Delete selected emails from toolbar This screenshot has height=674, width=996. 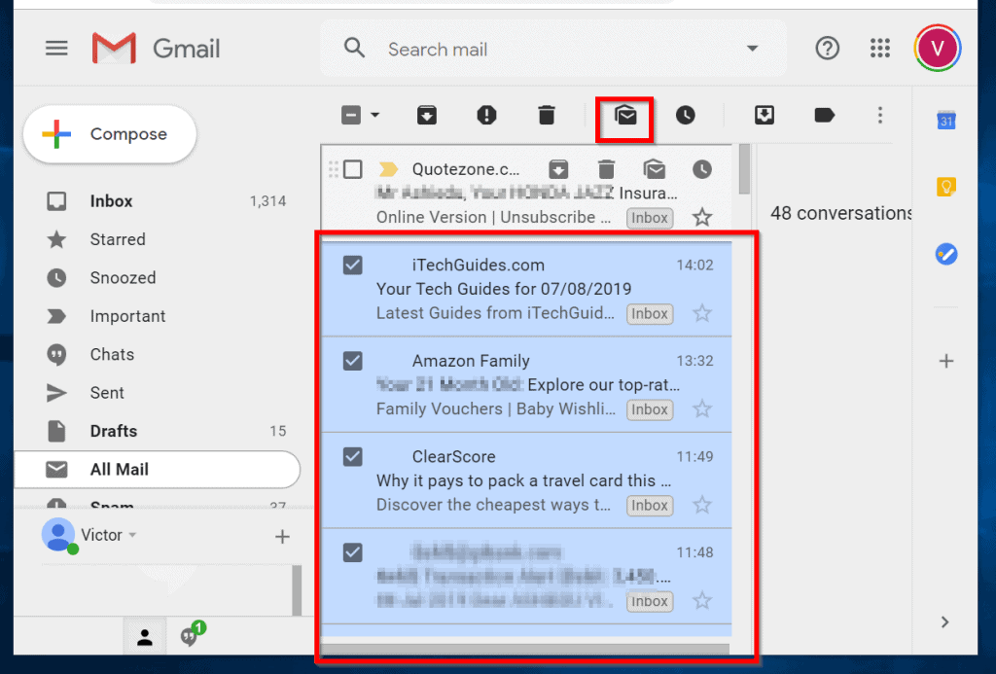click(x=547, y=115)
